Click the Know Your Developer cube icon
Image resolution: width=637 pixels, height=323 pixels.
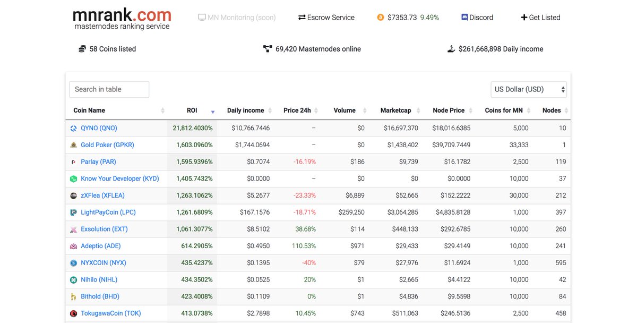[x=74, y=179]
